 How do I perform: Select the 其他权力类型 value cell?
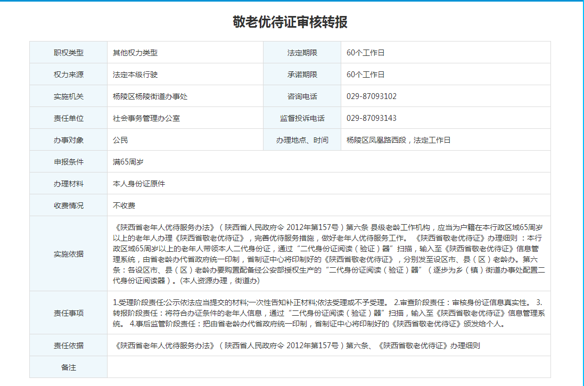point(135,53)
